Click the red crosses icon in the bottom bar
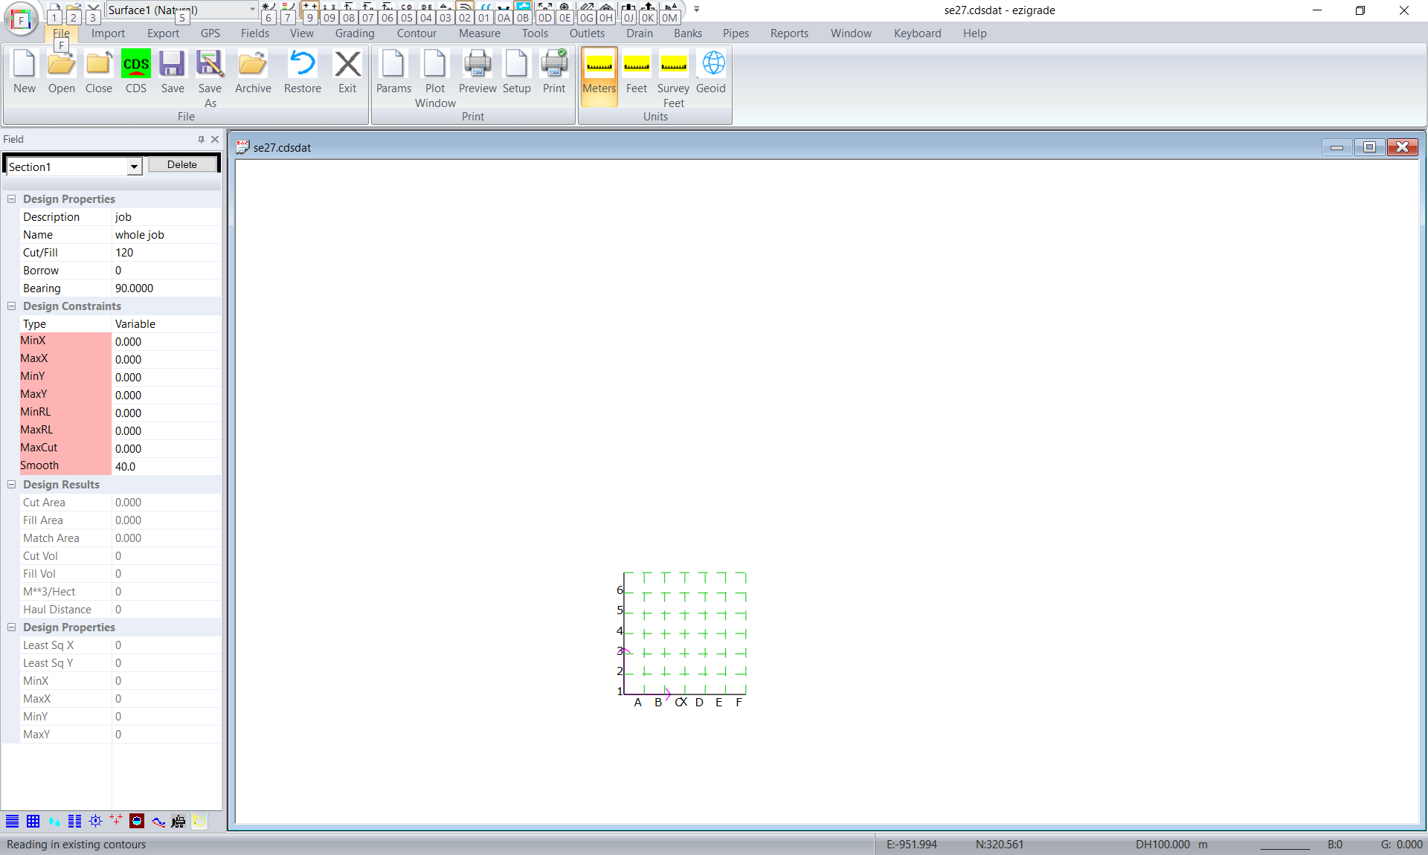Viewport: 1428px width, 855px height. tap(116, 820)
